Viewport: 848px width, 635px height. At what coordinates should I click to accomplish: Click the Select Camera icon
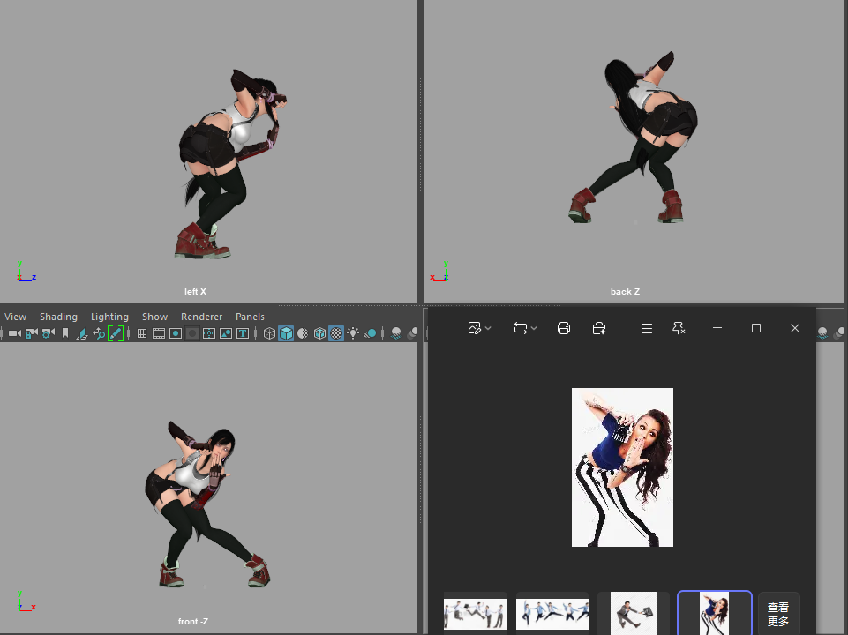pos(15,333)
